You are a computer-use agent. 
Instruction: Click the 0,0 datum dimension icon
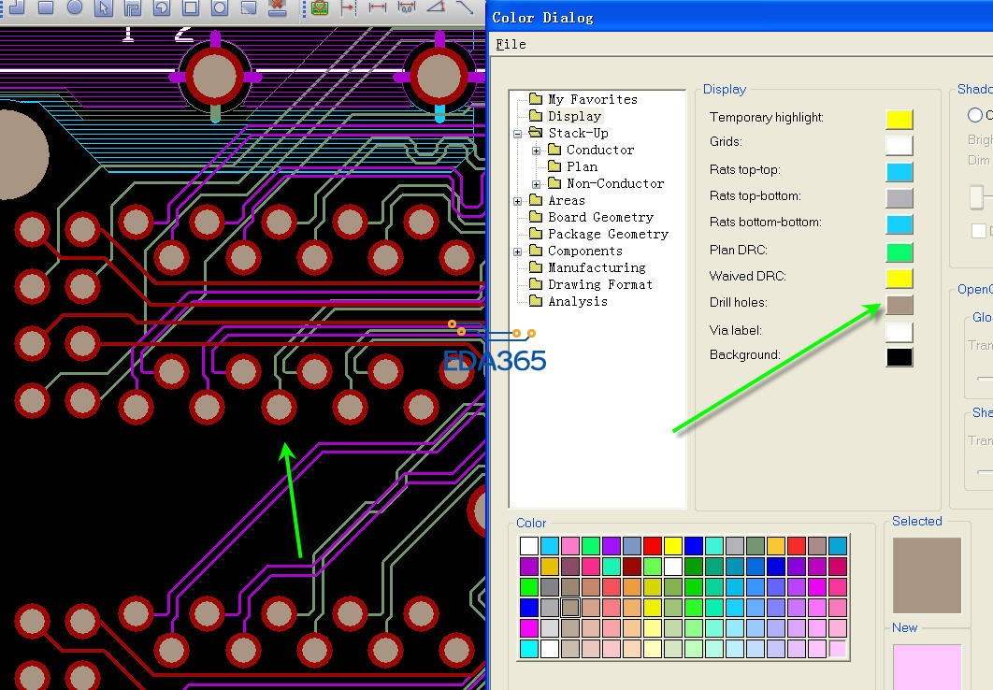point(407,7)
